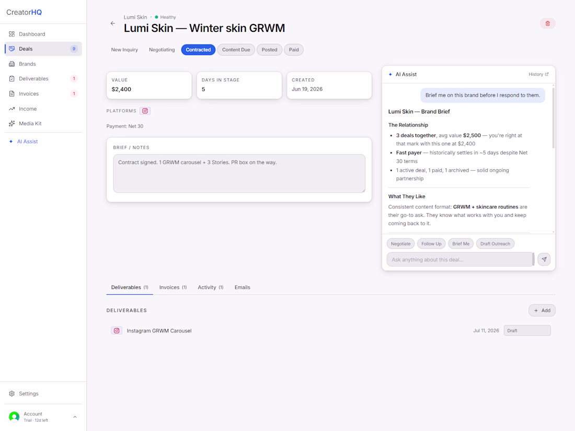Click the Instagram icon beside GRWM Carousel
Image resolution: width=575 pixels, height=431 pixels.
(117, 331)
